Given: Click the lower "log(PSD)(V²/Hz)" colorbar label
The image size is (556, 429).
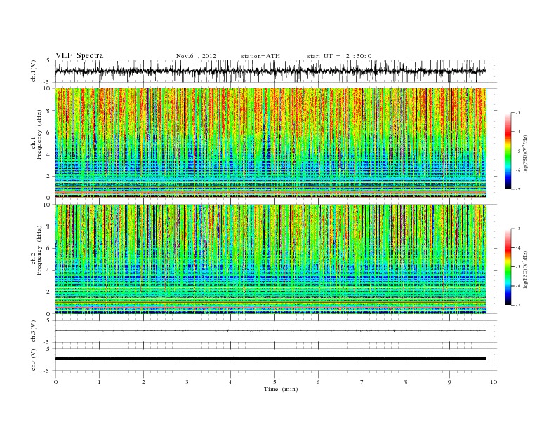Looking at the screenshot, I should point(526,269).
